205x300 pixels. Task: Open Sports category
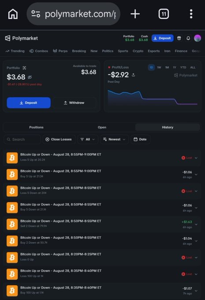pos(123,51)
